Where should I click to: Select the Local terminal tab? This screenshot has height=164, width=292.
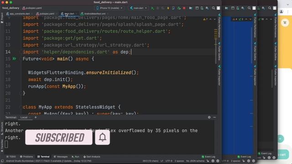24,118
